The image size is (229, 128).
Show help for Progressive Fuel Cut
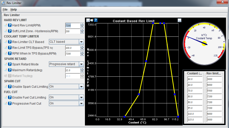point(10,103)
